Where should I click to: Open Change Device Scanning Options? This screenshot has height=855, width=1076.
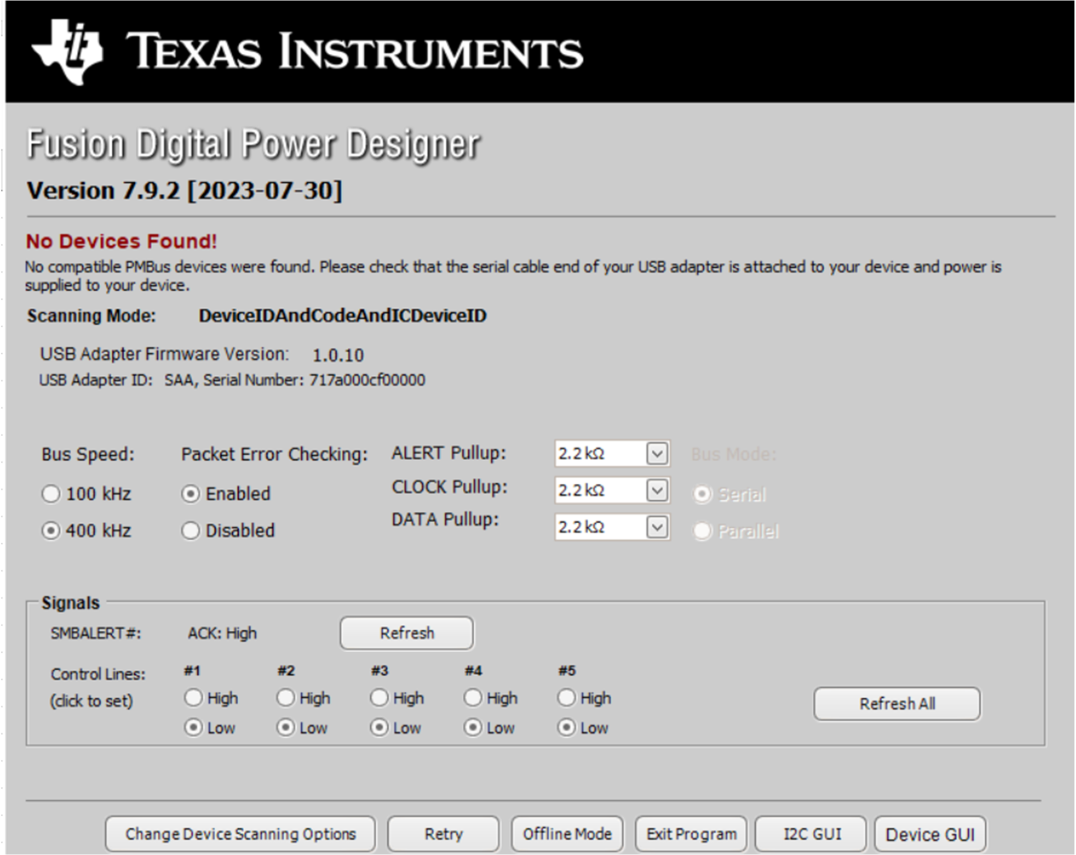pos(240,833)
